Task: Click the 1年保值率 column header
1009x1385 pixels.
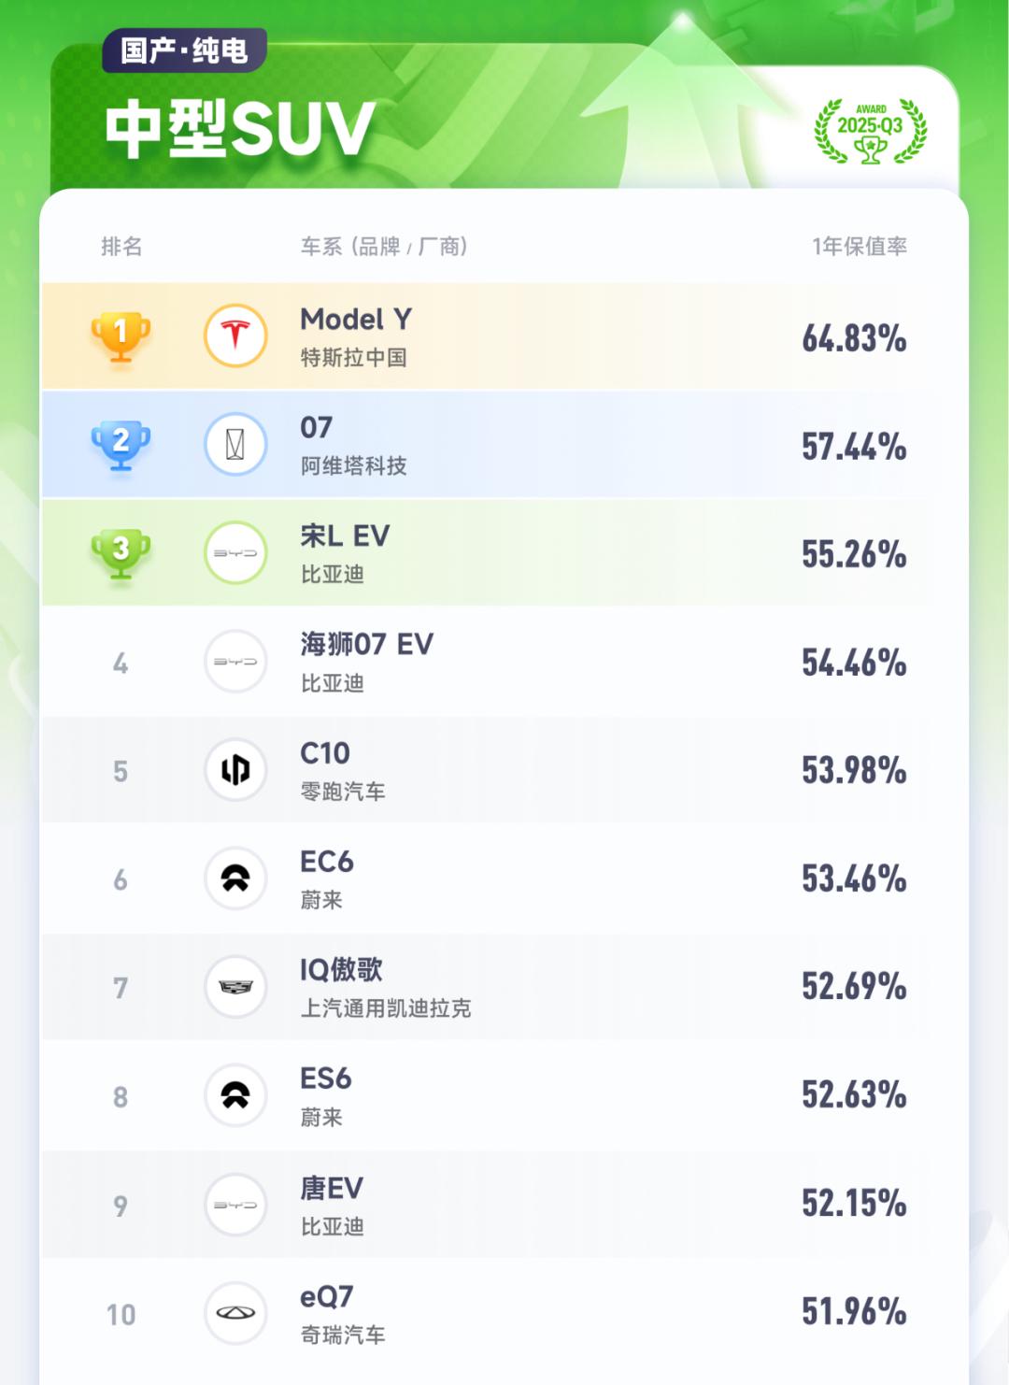Action: point(859,246)
